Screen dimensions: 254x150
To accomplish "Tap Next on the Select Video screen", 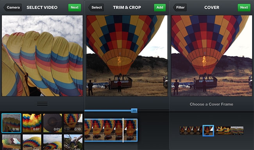I will 75,7.
